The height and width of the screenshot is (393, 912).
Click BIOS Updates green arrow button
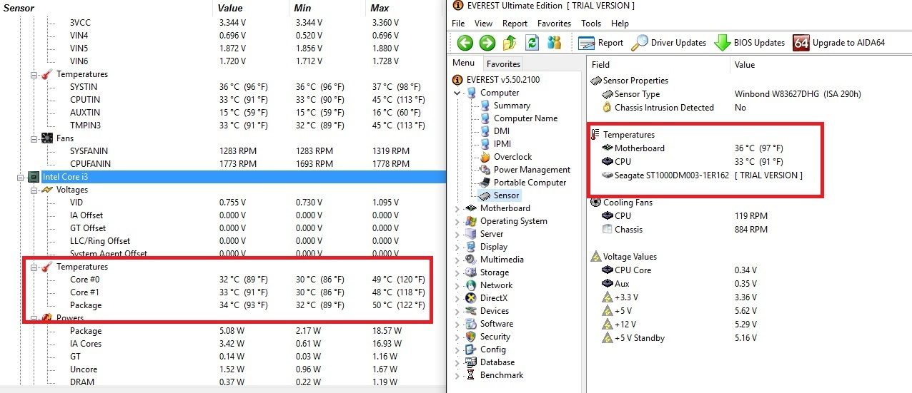point(750,43)
